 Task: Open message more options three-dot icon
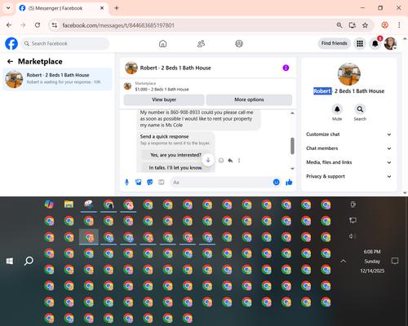[239, 161]
